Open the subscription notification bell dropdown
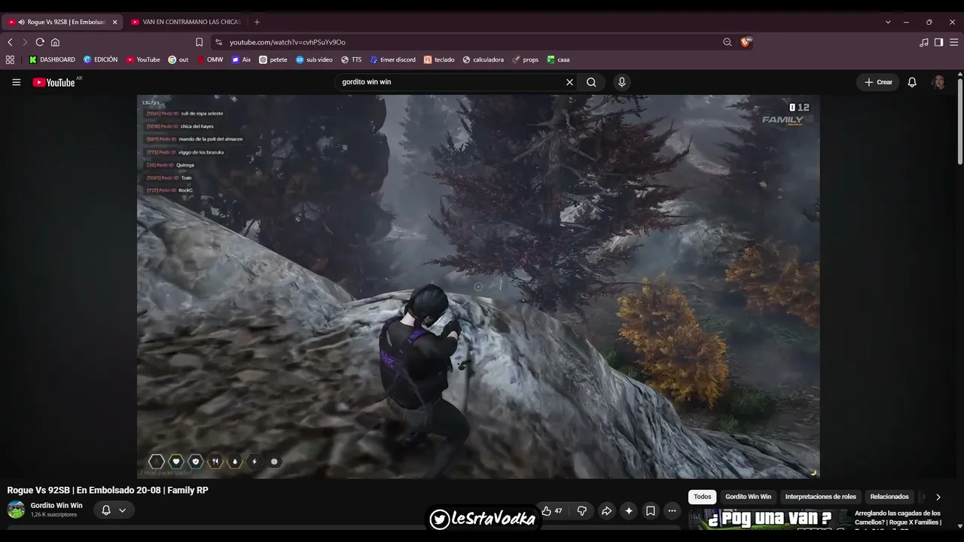Image resolution: width=964 pixels, height=542 pixels. coord(114,510)
